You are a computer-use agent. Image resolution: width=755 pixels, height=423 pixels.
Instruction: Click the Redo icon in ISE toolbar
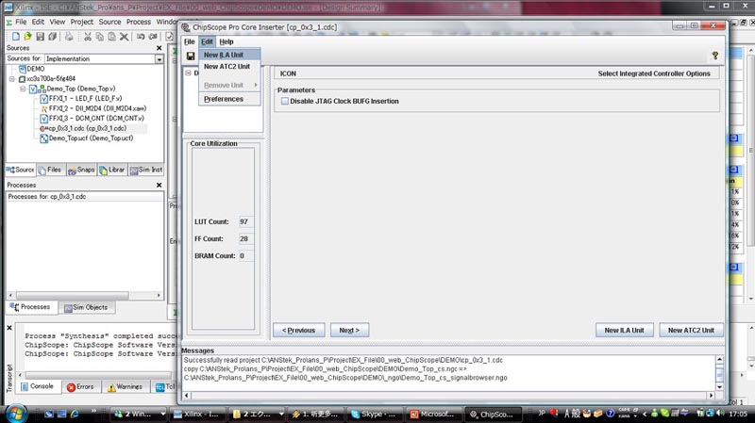(153, 37)
